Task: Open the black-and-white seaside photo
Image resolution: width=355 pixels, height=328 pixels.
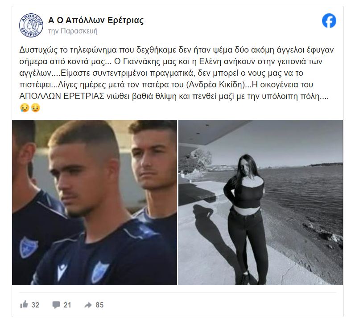Action: (x=260, y=202)
